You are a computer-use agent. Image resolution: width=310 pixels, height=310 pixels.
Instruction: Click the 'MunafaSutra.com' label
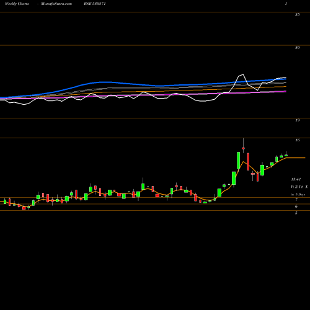[56, 4]
